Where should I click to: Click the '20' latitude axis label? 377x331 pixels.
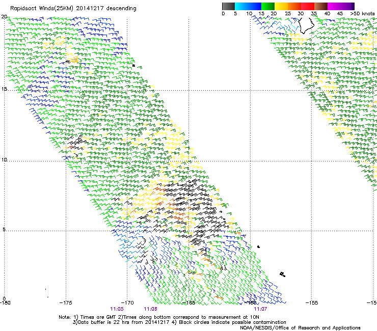(4, 17)
